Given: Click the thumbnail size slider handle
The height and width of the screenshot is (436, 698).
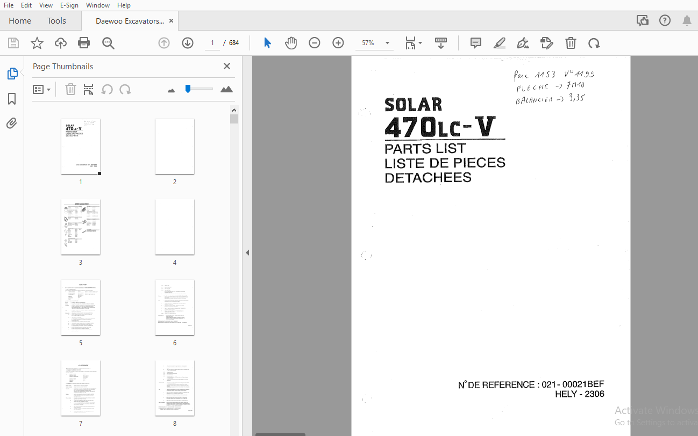Looking at the screenshot, I should [x=188, y=89].
